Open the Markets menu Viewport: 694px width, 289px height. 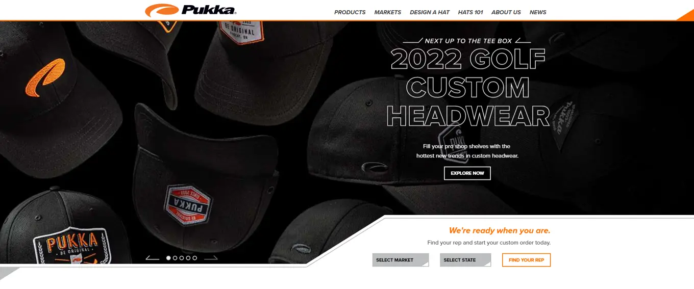click(388, 12)
